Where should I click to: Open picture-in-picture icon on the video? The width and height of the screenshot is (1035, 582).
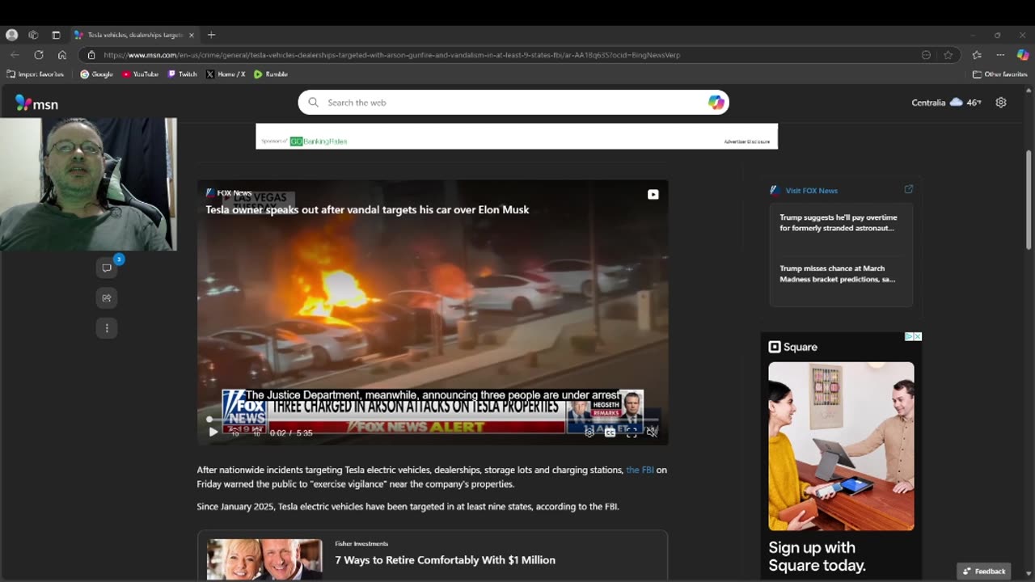click(x=653, y=194)
